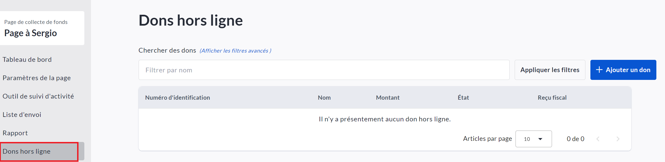665x162 pixels.
Task: Click the Montant column header
Action: (387, 98)
